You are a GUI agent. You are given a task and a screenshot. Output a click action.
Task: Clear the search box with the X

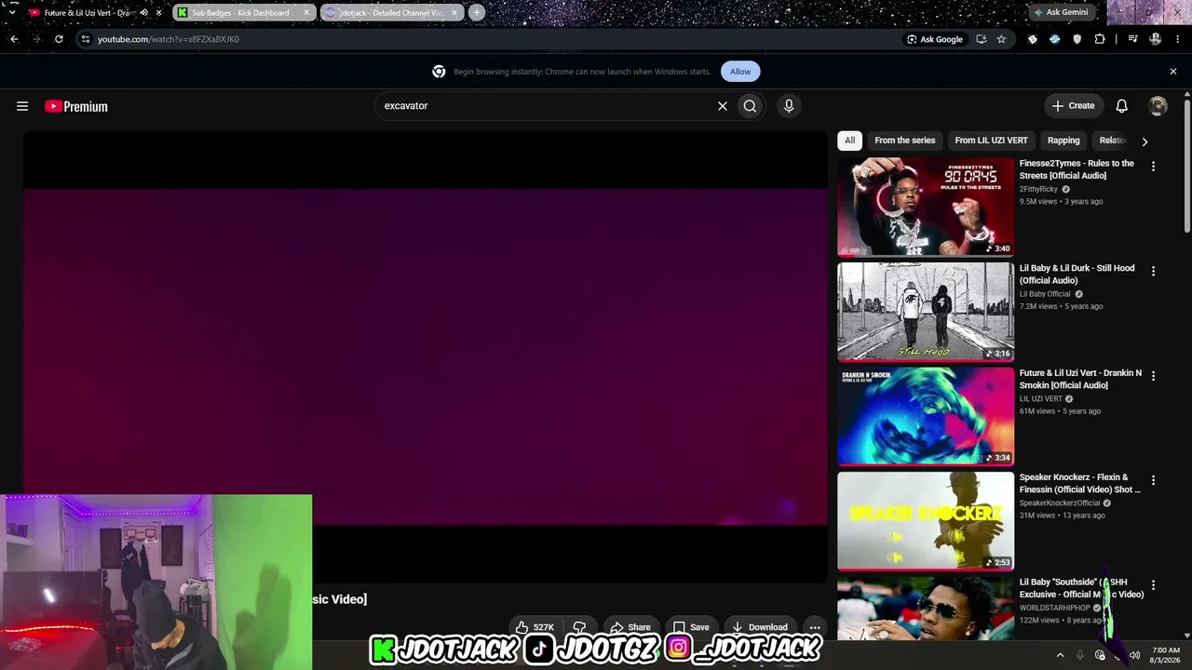tap(722, 106)
